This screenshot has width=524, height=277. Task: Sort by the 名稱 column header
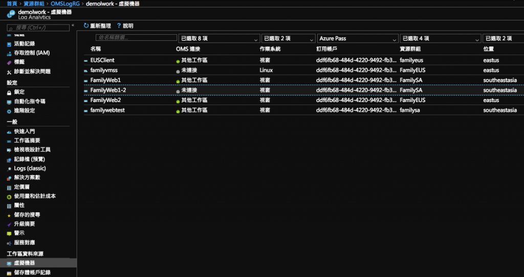[96, 49]
